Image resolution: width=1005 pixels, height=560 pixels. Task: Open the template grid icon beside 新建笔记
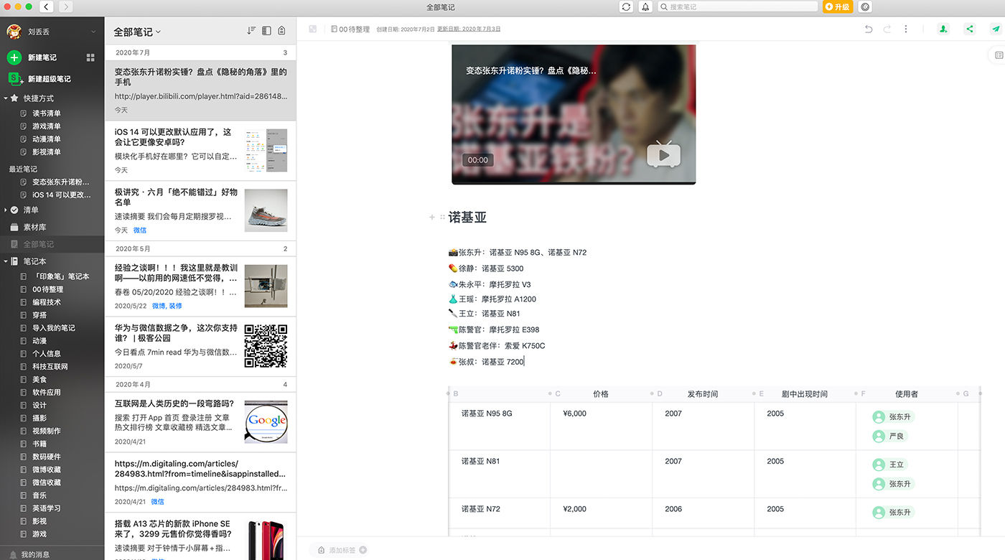[x=90, y=57]
